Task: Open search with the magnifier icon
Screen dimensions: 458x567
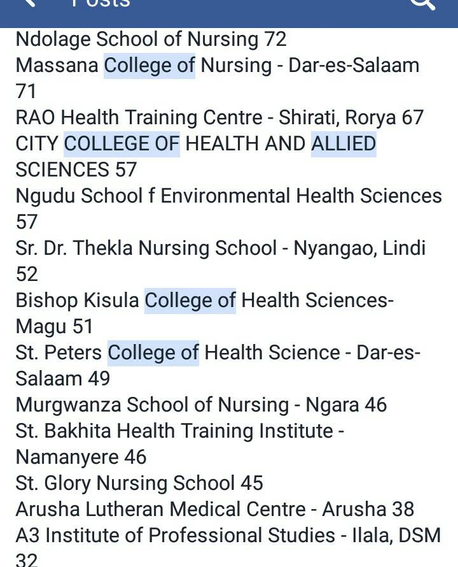Action: click(x=422, y=4)
